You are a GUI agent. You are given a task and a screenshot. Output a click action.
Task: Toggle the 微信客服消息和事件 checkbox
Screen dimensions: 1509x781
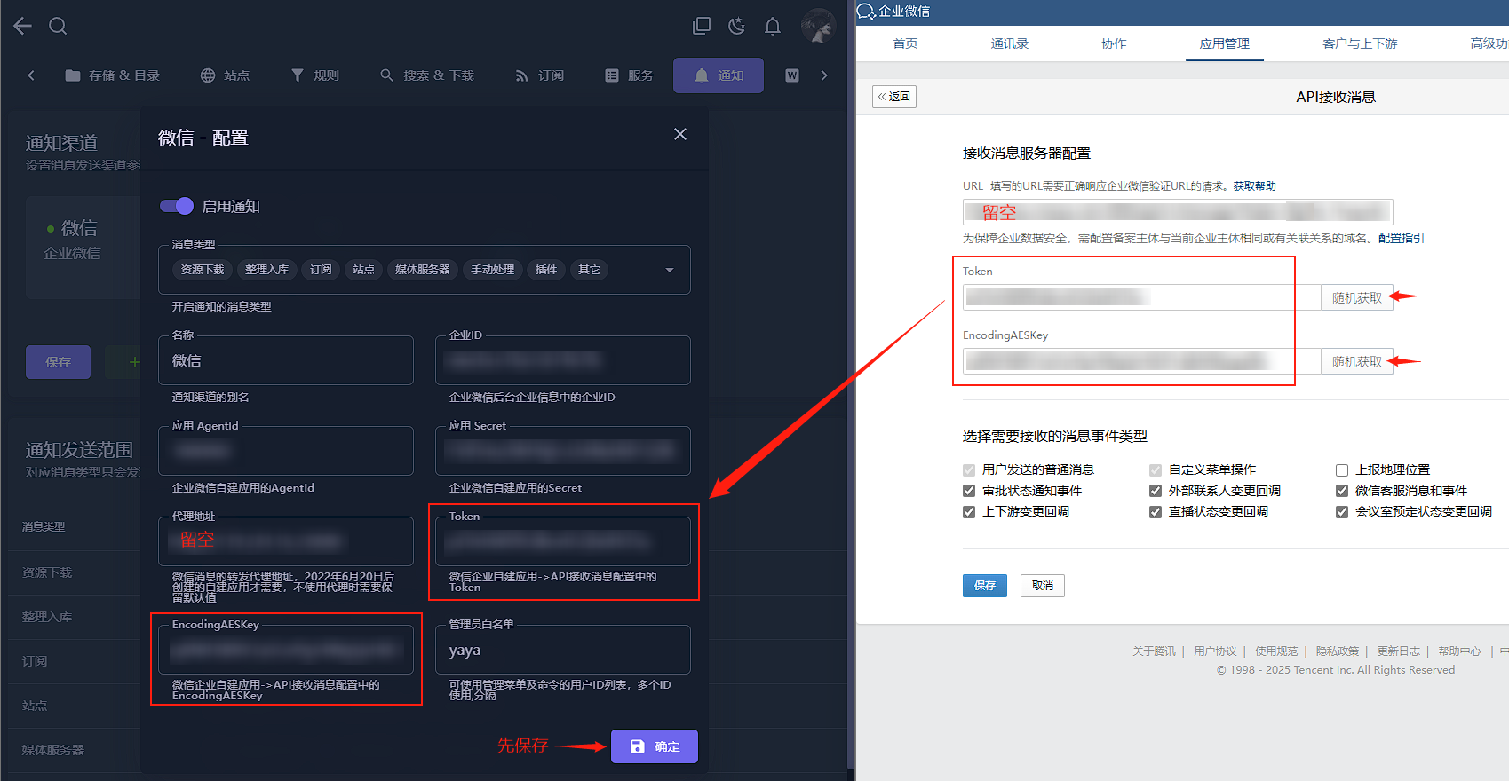tap(1342, 491)
